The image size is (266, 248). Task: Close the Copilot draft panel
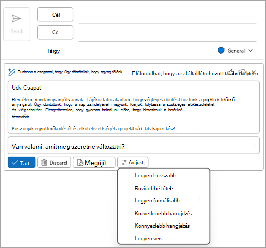pyautogui.click(x=254, y=72)
